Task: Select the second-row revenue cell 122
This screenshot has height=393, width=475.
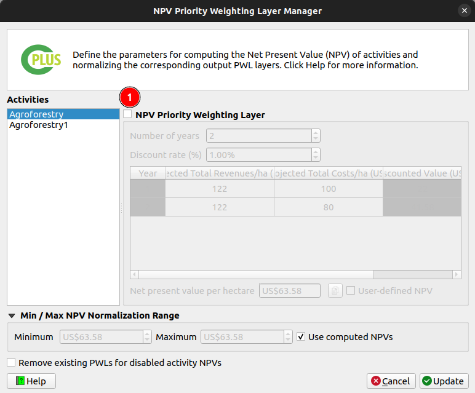Action: pyautogui.click(x=220, y=207)
